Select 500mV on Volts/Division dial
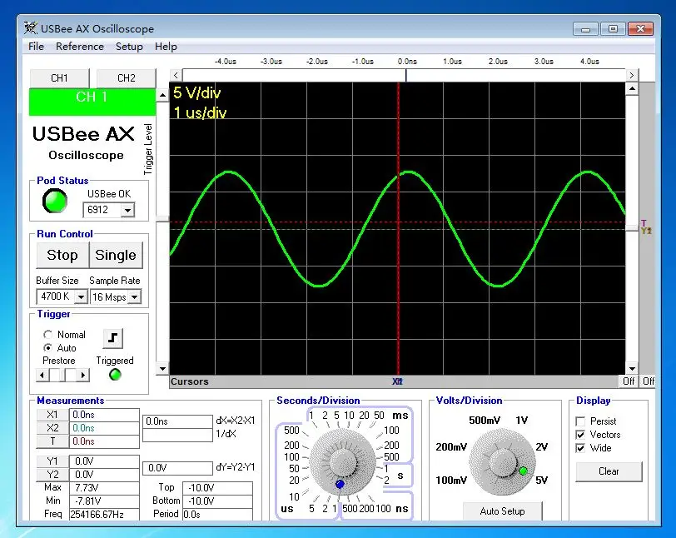This screenshot has height=538, width=676. [485, 421]
